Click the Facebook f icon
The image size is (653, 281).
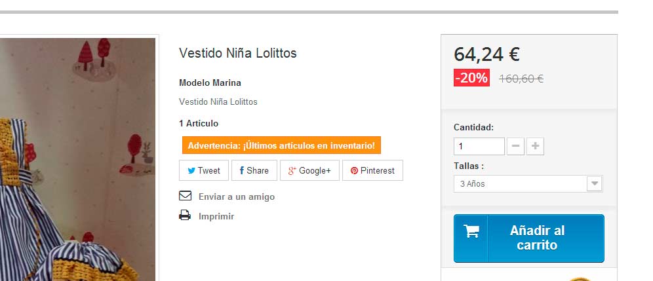pos(242,171)
